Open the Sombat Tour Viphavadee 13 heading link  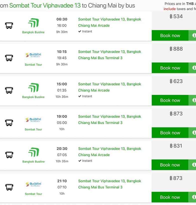45,6
